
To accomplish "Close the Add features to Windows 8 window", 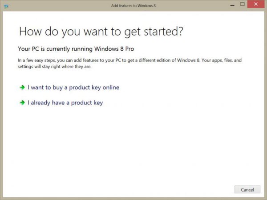I will 256,4.
